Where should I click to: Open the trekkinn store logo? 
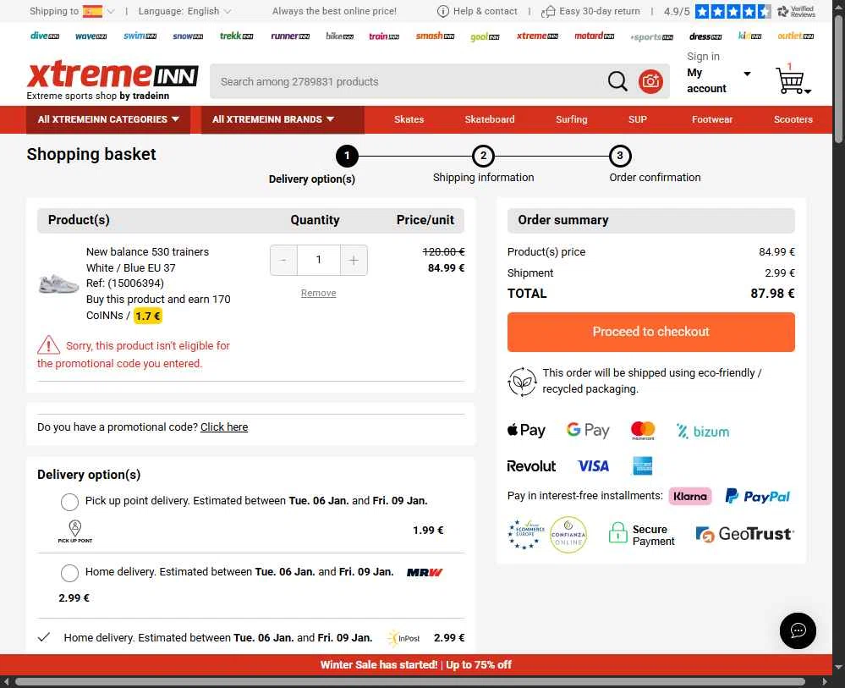point(236,36)
